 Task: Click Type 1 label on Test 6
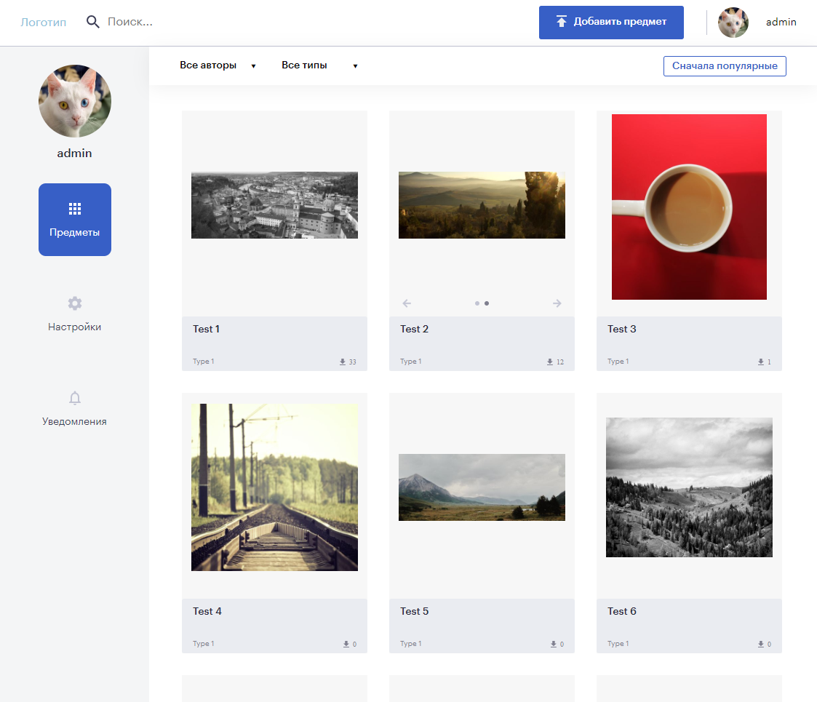(618, 644)
